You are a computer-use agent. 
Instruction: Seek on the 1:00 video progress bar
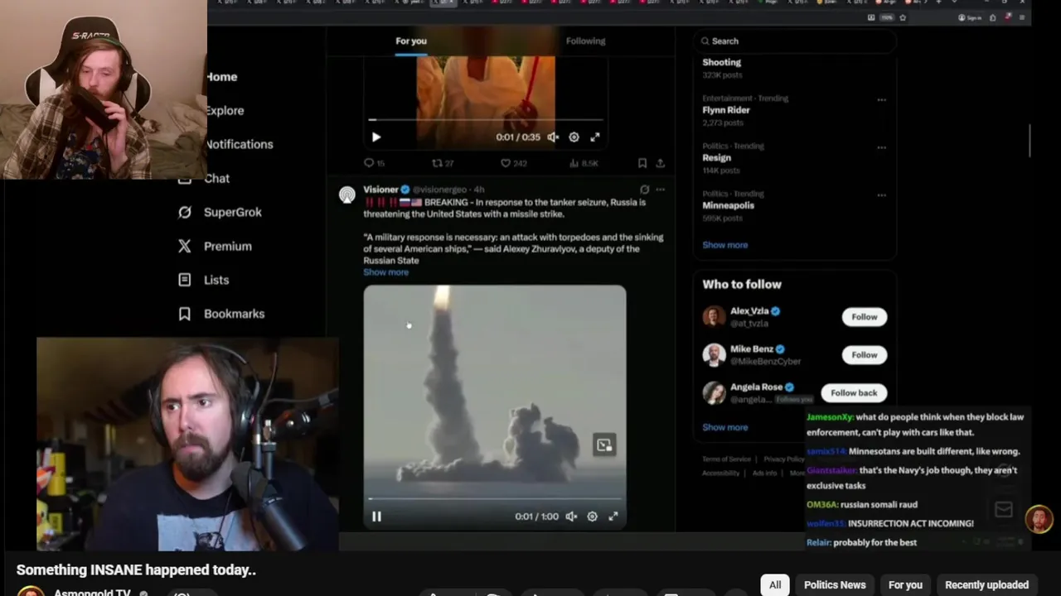tap(495, 499)
